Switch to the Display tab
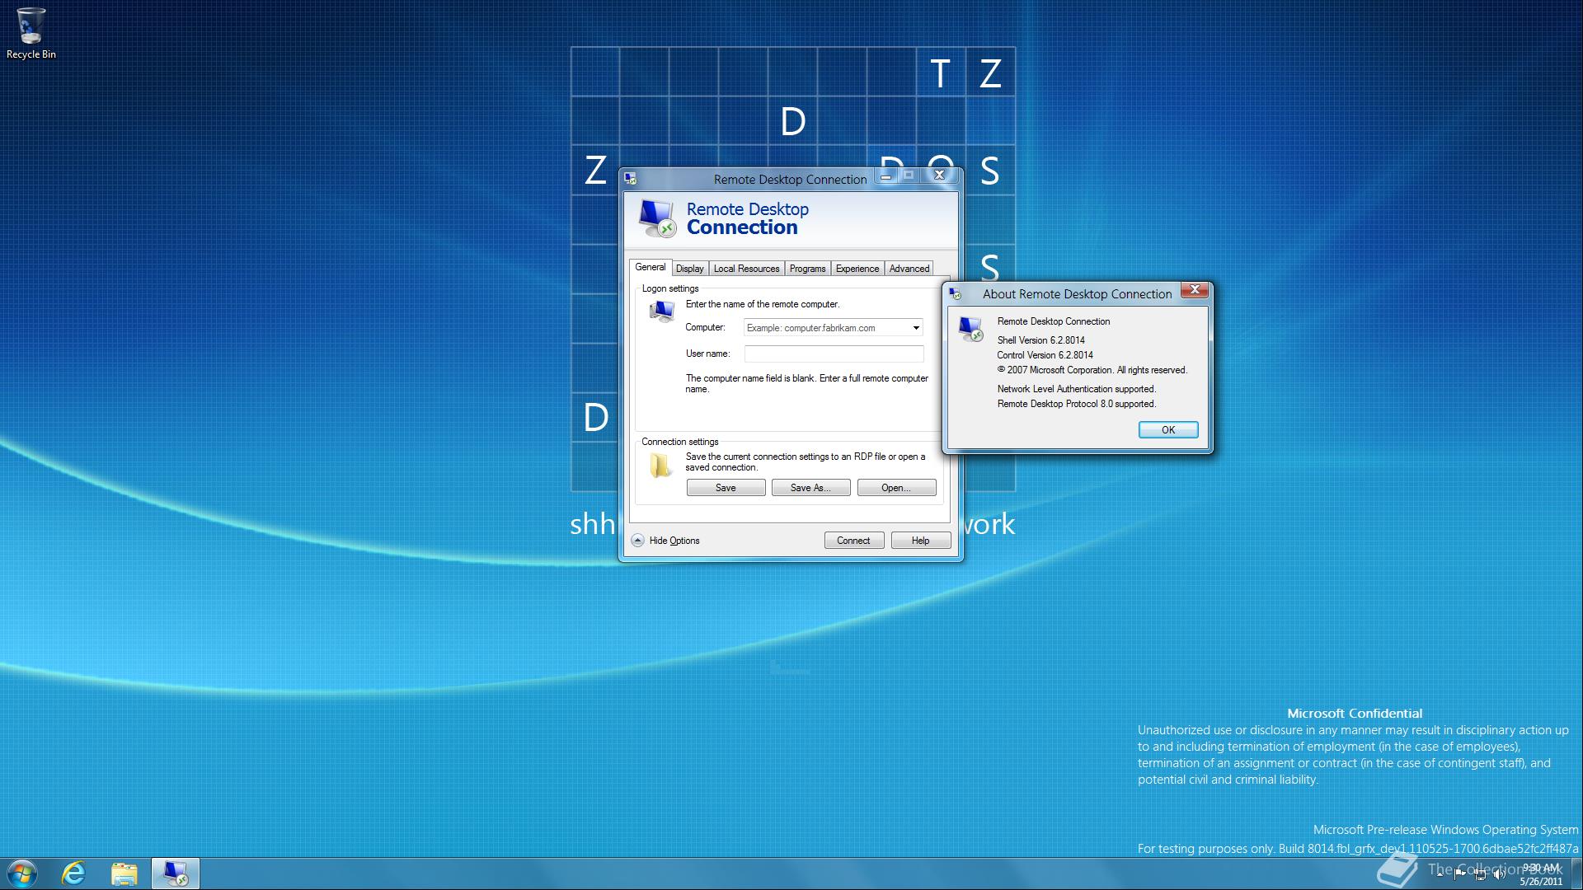The image size is (1583, 890). click(690, 269)
